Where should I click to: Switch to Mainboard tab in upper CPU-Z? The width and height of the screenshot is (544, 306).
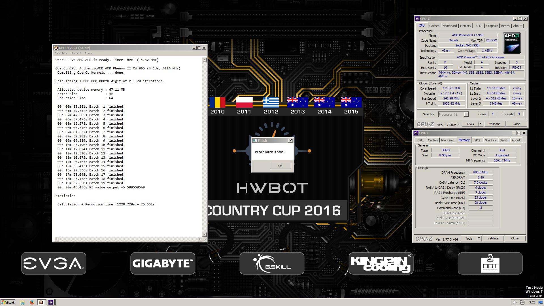point(450,26)
